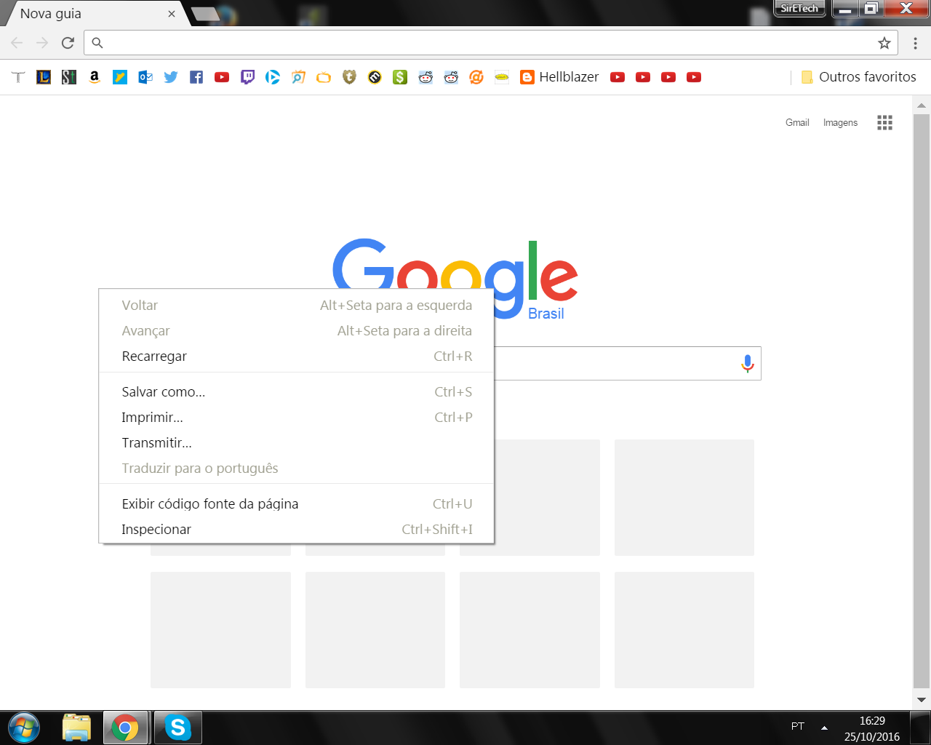Open the yellow oval bookmark icon
The height and width of the screenshot is (745, 931).
[x=502, y=77]
